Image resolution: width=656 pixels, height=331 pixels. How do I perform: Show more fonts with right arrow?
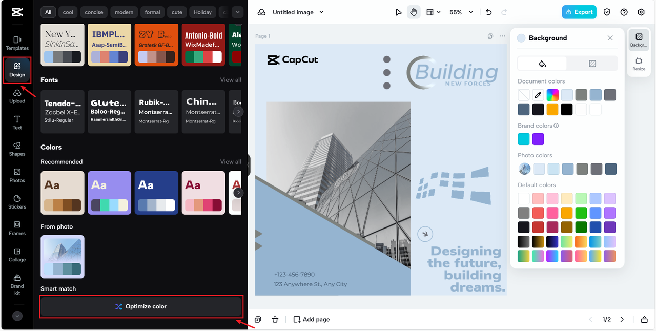point(238,112)
